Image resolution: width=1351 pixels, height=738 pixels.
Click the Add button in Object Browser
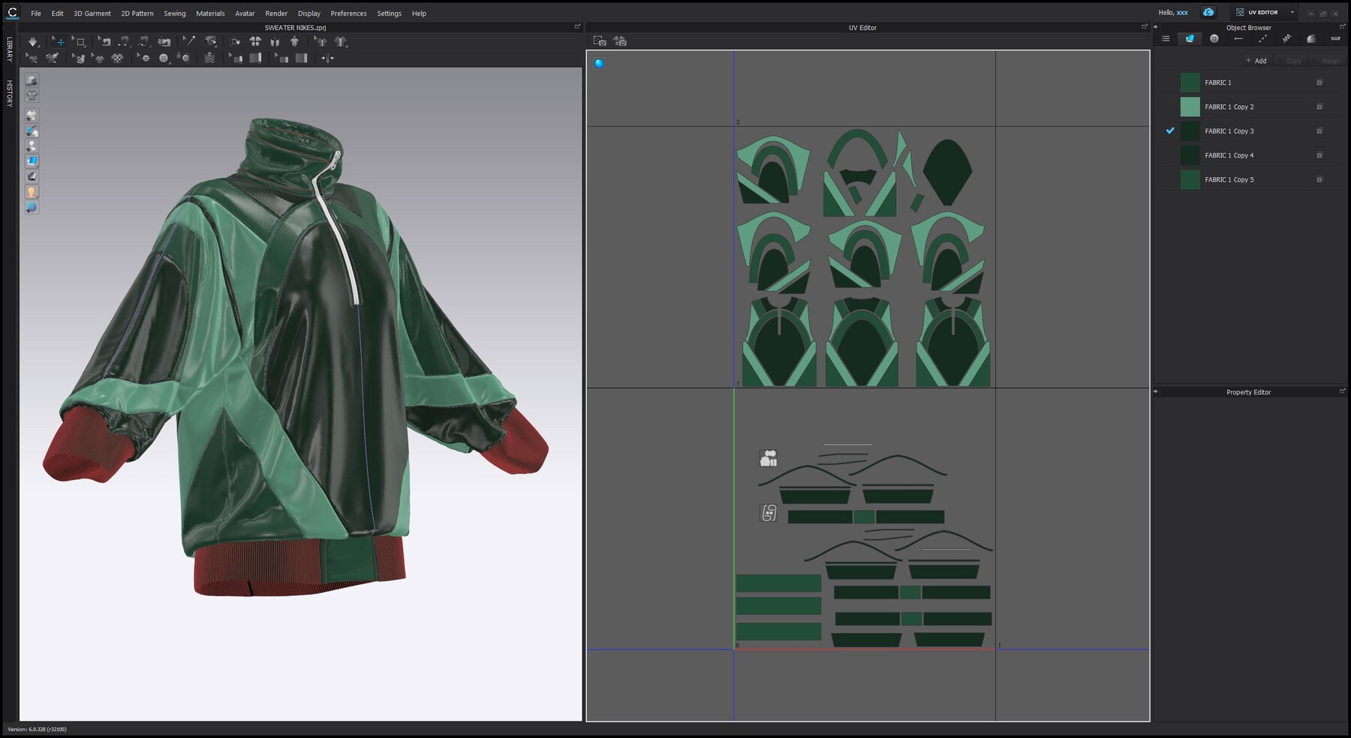point(1256,60)
